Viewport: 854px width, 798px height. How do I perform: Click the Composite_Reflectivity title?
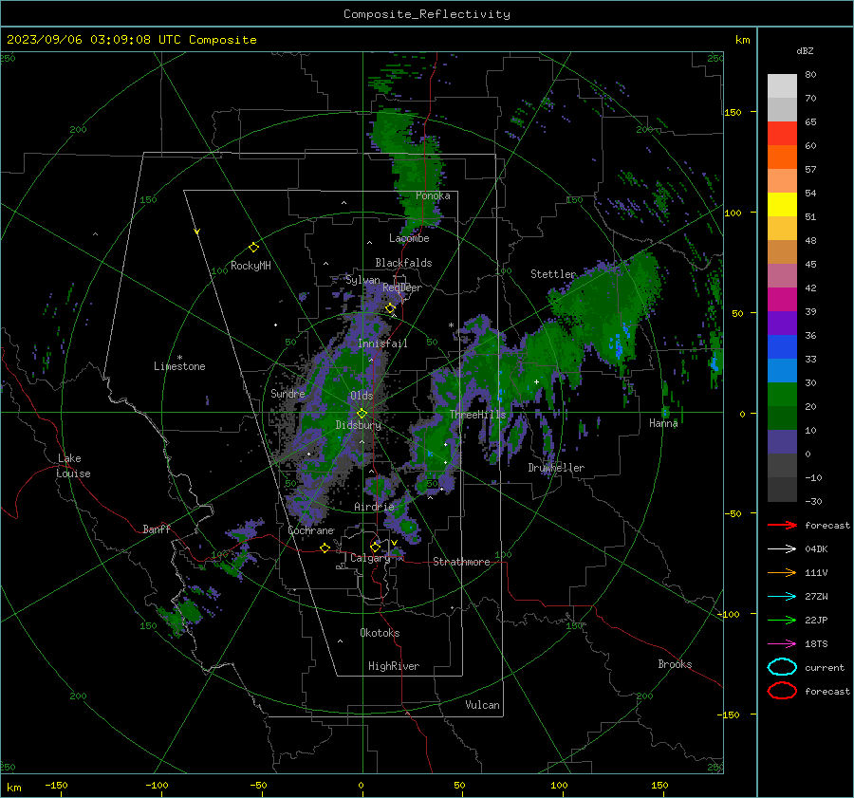tap(427, 14)
